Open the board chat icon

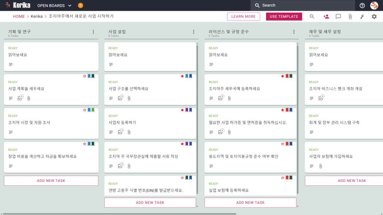(338, 16)
